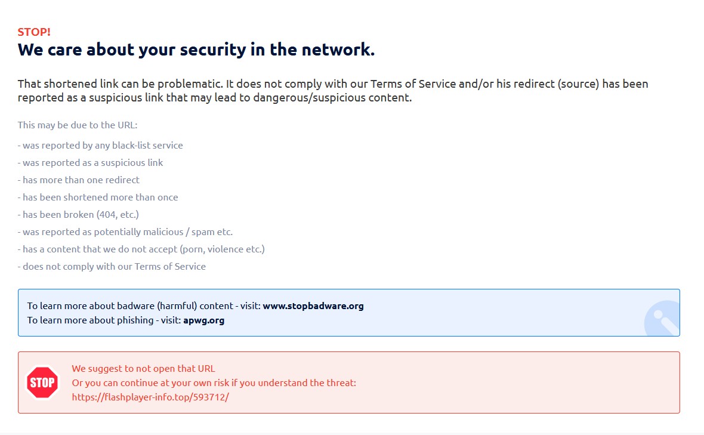
Task: Open the apwg.org phishing link
Action: click(x=203, y=320)
